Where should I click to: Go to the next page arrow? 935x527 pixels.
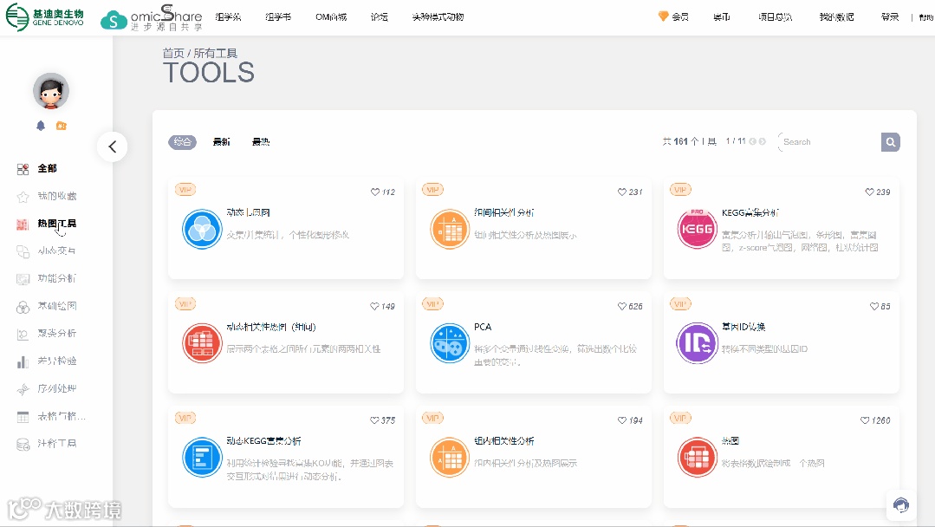(762, 141)
